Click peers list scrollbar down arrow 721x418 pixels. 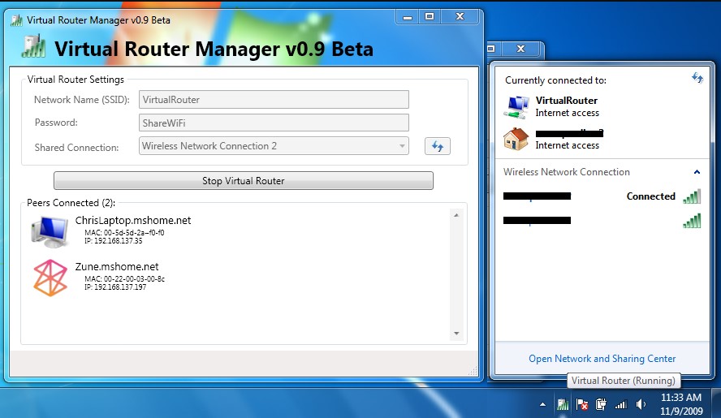point(456,333)
